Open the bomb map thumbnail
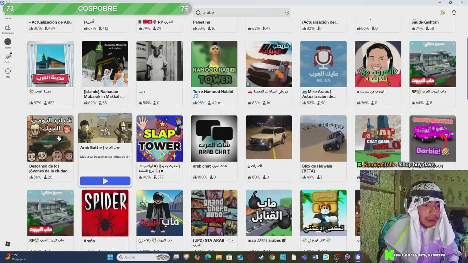This screenshot has width=468, height=263. pyautogui.click(x=269, y=213)
